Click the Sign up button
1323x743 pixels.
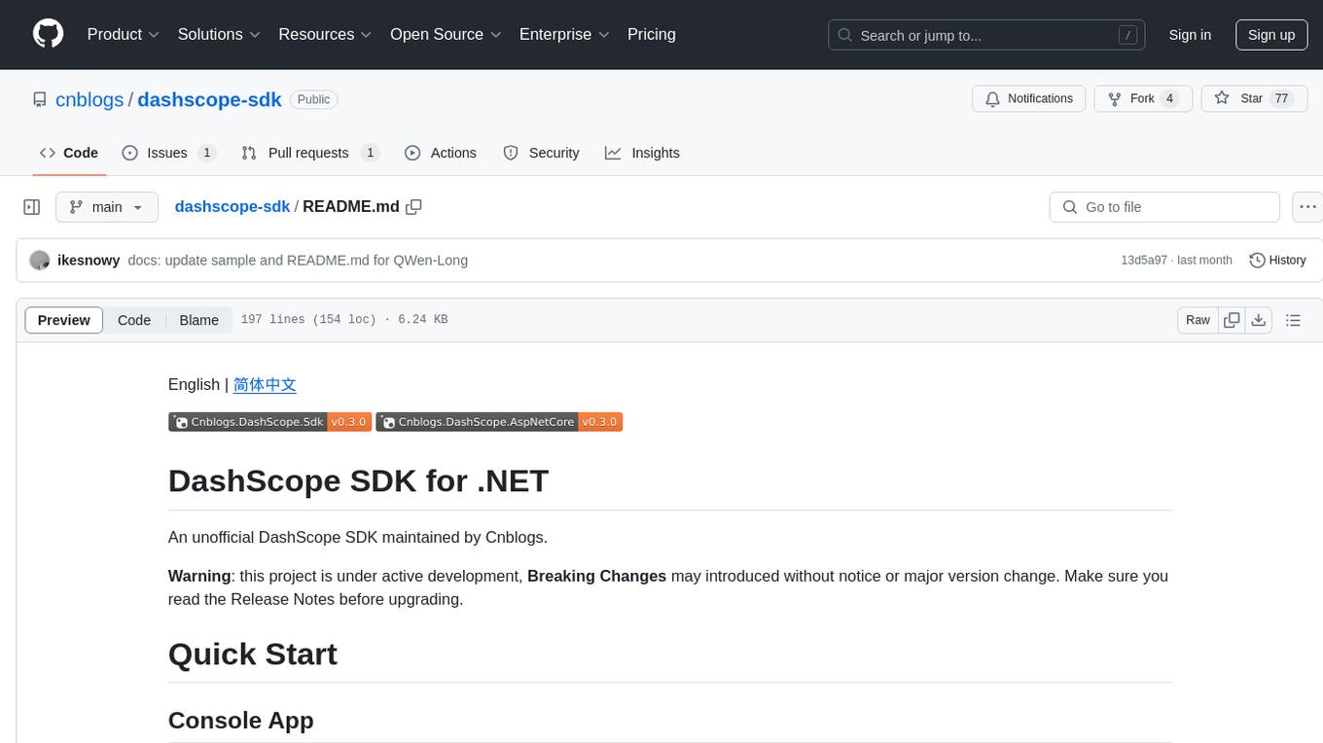(1271, 35)
